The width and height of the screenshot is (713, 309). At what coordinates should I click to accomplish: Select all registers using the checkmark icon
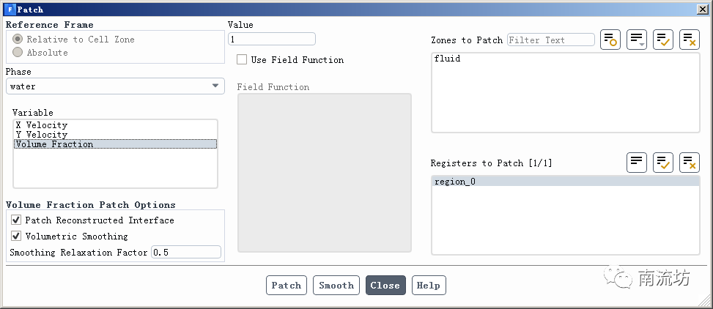pyautogui.click(x=663, y=163)
